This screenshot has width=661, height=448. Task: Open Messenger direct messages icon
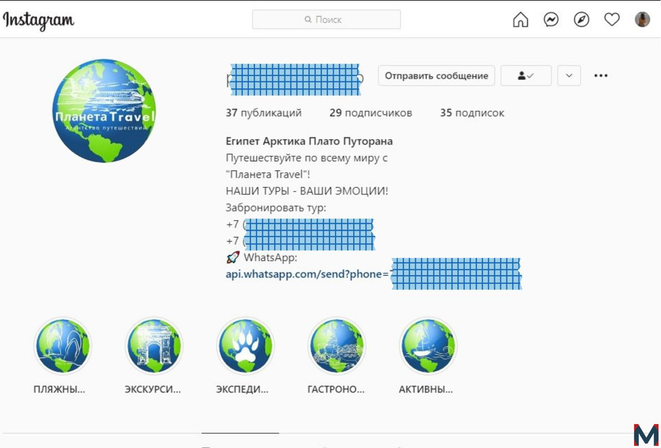(551, 20)
